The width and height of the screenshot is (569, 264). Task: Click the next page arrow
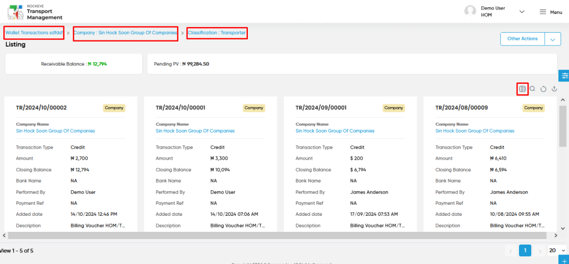pos(540,251)
